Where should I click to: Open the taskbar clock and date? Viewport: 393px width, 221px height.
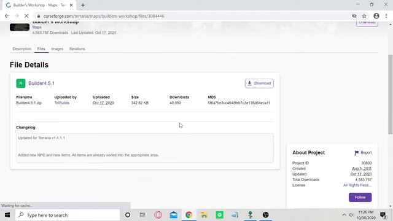(366, 215)
